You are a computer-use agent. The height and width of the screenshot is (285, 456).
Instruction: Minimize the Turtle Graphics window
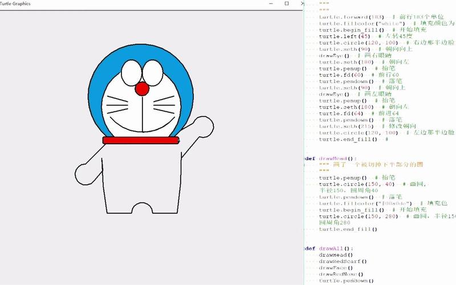271,3
